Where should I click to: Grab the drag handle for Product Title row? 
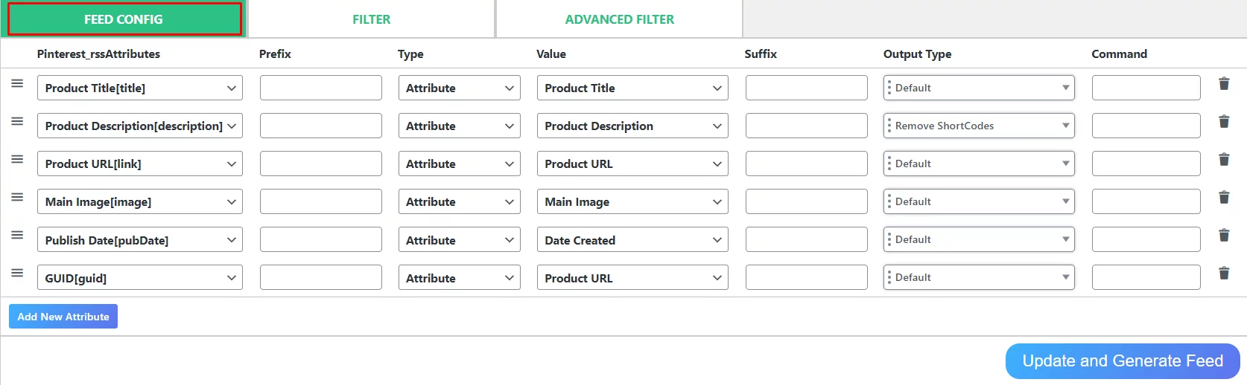[x=17, y=84]
